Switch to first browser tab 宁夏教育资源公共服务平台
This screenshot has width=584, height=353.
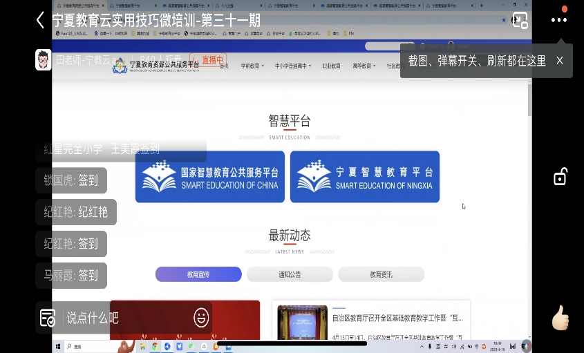click(80, 6)
